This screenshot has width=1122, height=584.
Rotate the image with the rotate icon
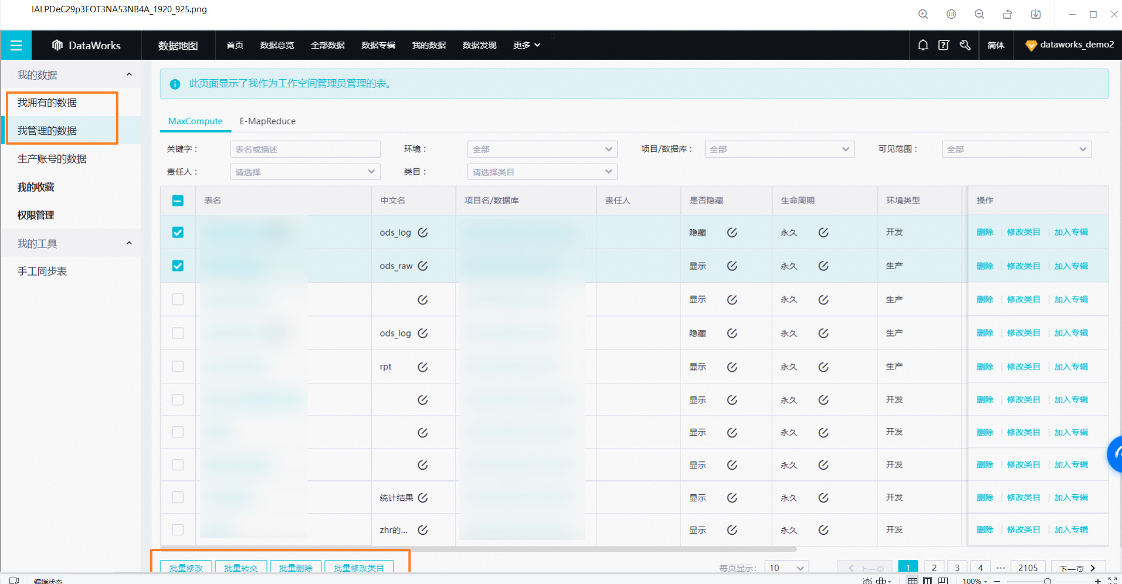coord(1008,14)
